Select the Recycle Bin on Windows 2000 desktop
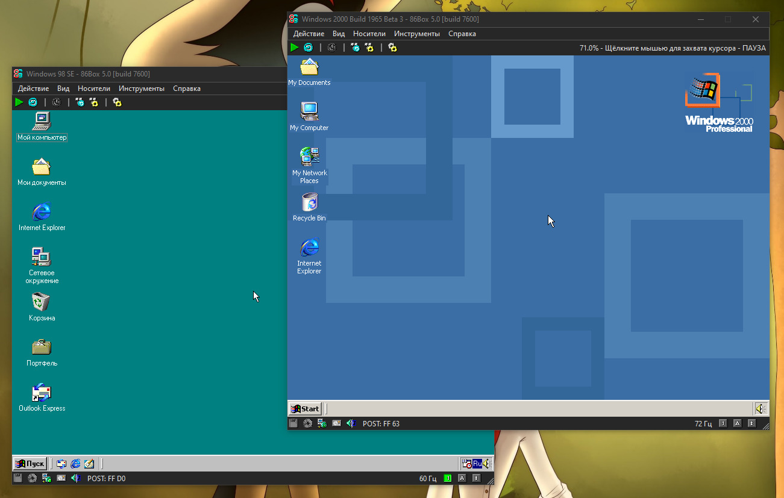 [309, 207]
